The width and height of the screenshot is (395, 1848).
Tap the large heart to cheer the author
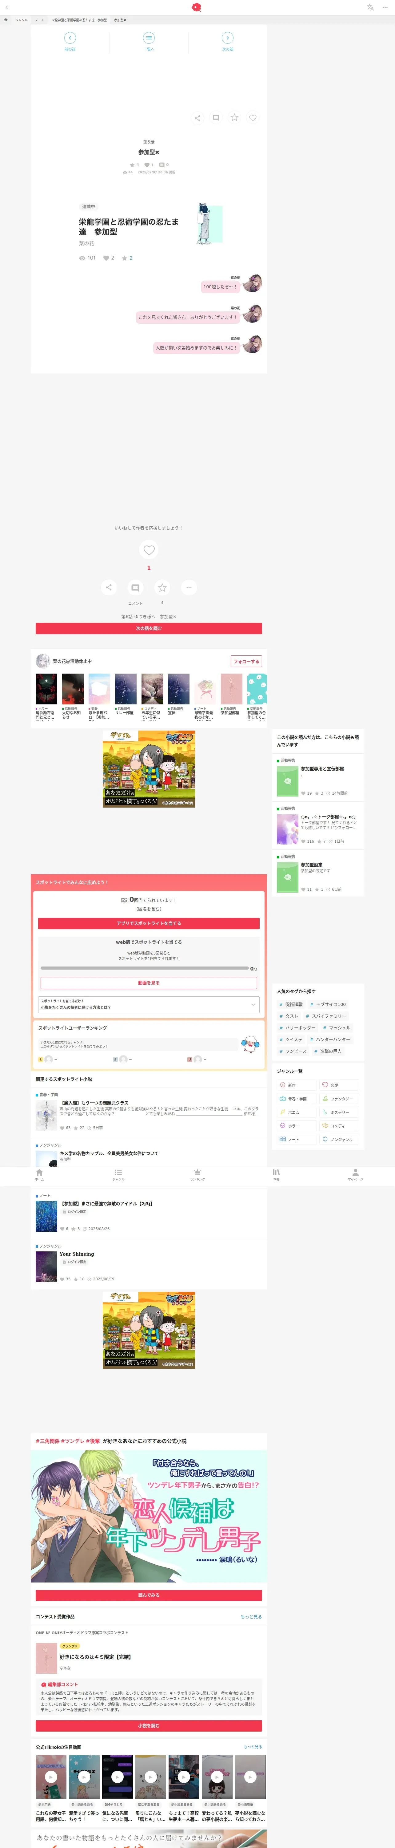click(x=149, y=549)
